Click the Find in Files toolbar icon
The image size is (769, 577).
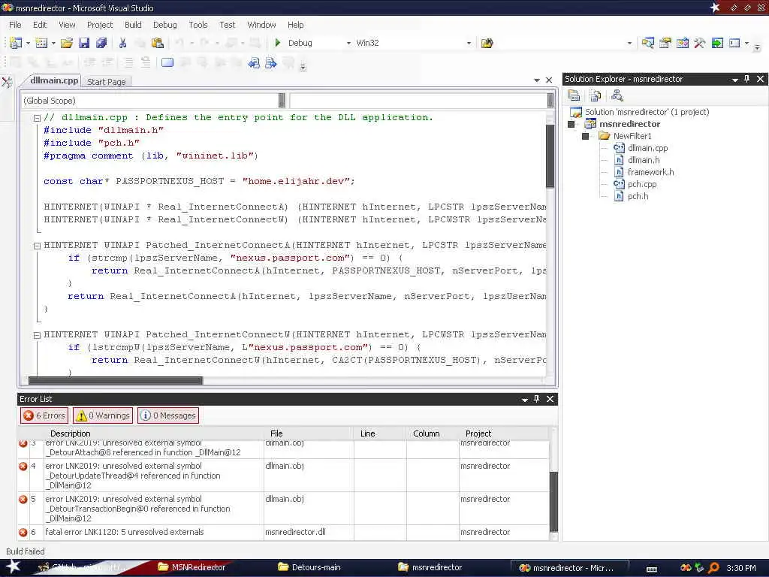click(x=487, y=43)
